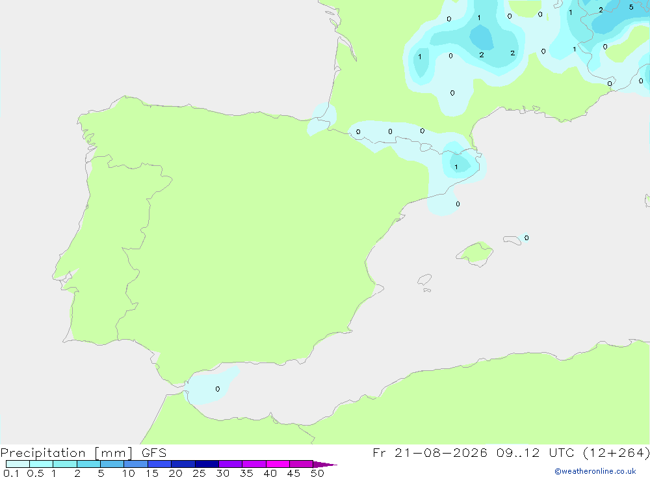The height and width of the screenshot is (477, 650).
Task: Click the '0.1' legend scale label
Action: (11, 473)
